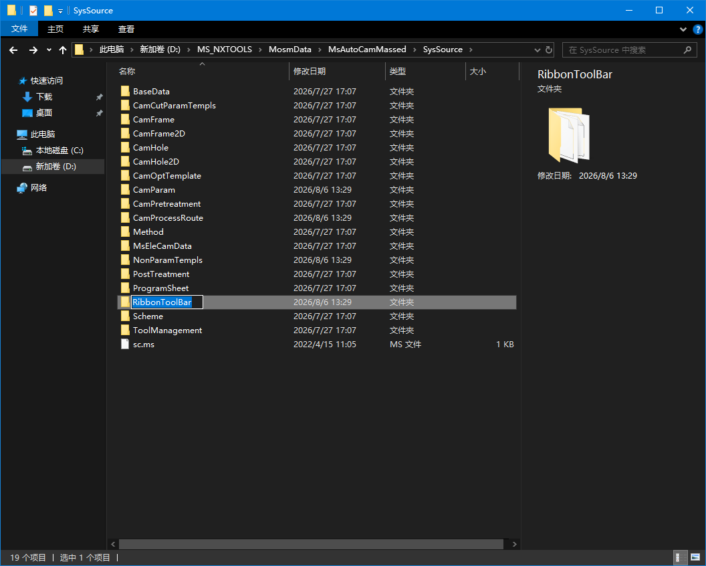Open the blue Help question-mark icon
The width and height of the screenshot is (706, 566).
698,29
